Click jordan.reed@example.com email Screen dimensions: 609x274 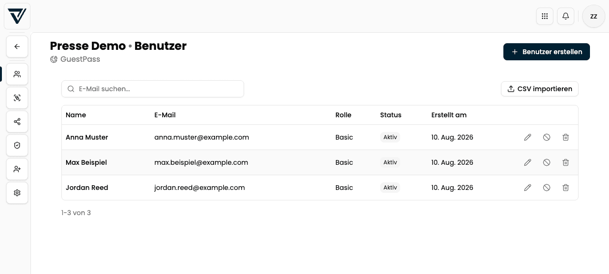200,188
